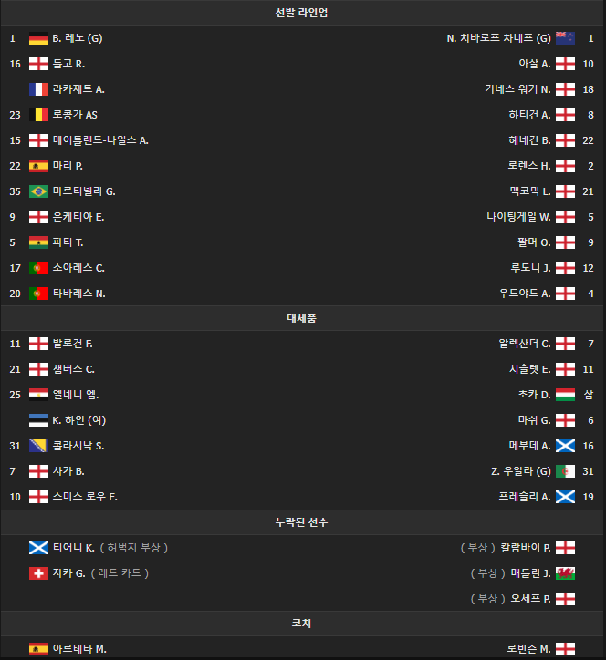Click the 대체품 section header
This screenshot has height=660, width=606.
(x=302, y=318)
